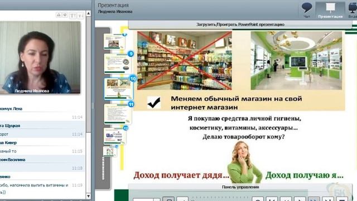The width and height of the screenshot is (357, 201).
Task: Click 'Доход получаю я...' green text
Action: [305, 175]
